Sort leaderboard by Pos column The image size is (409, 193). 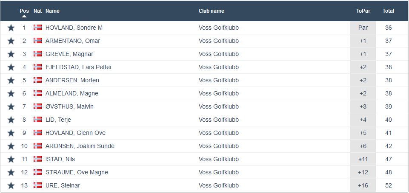point(24,11)
